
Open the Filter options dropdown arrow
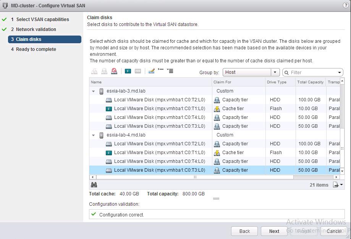pyautogui.click(x=340, y=73)
